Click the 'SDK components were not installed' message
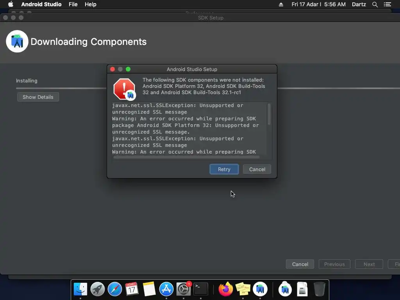The image size is (400, 300). [203, 86]
